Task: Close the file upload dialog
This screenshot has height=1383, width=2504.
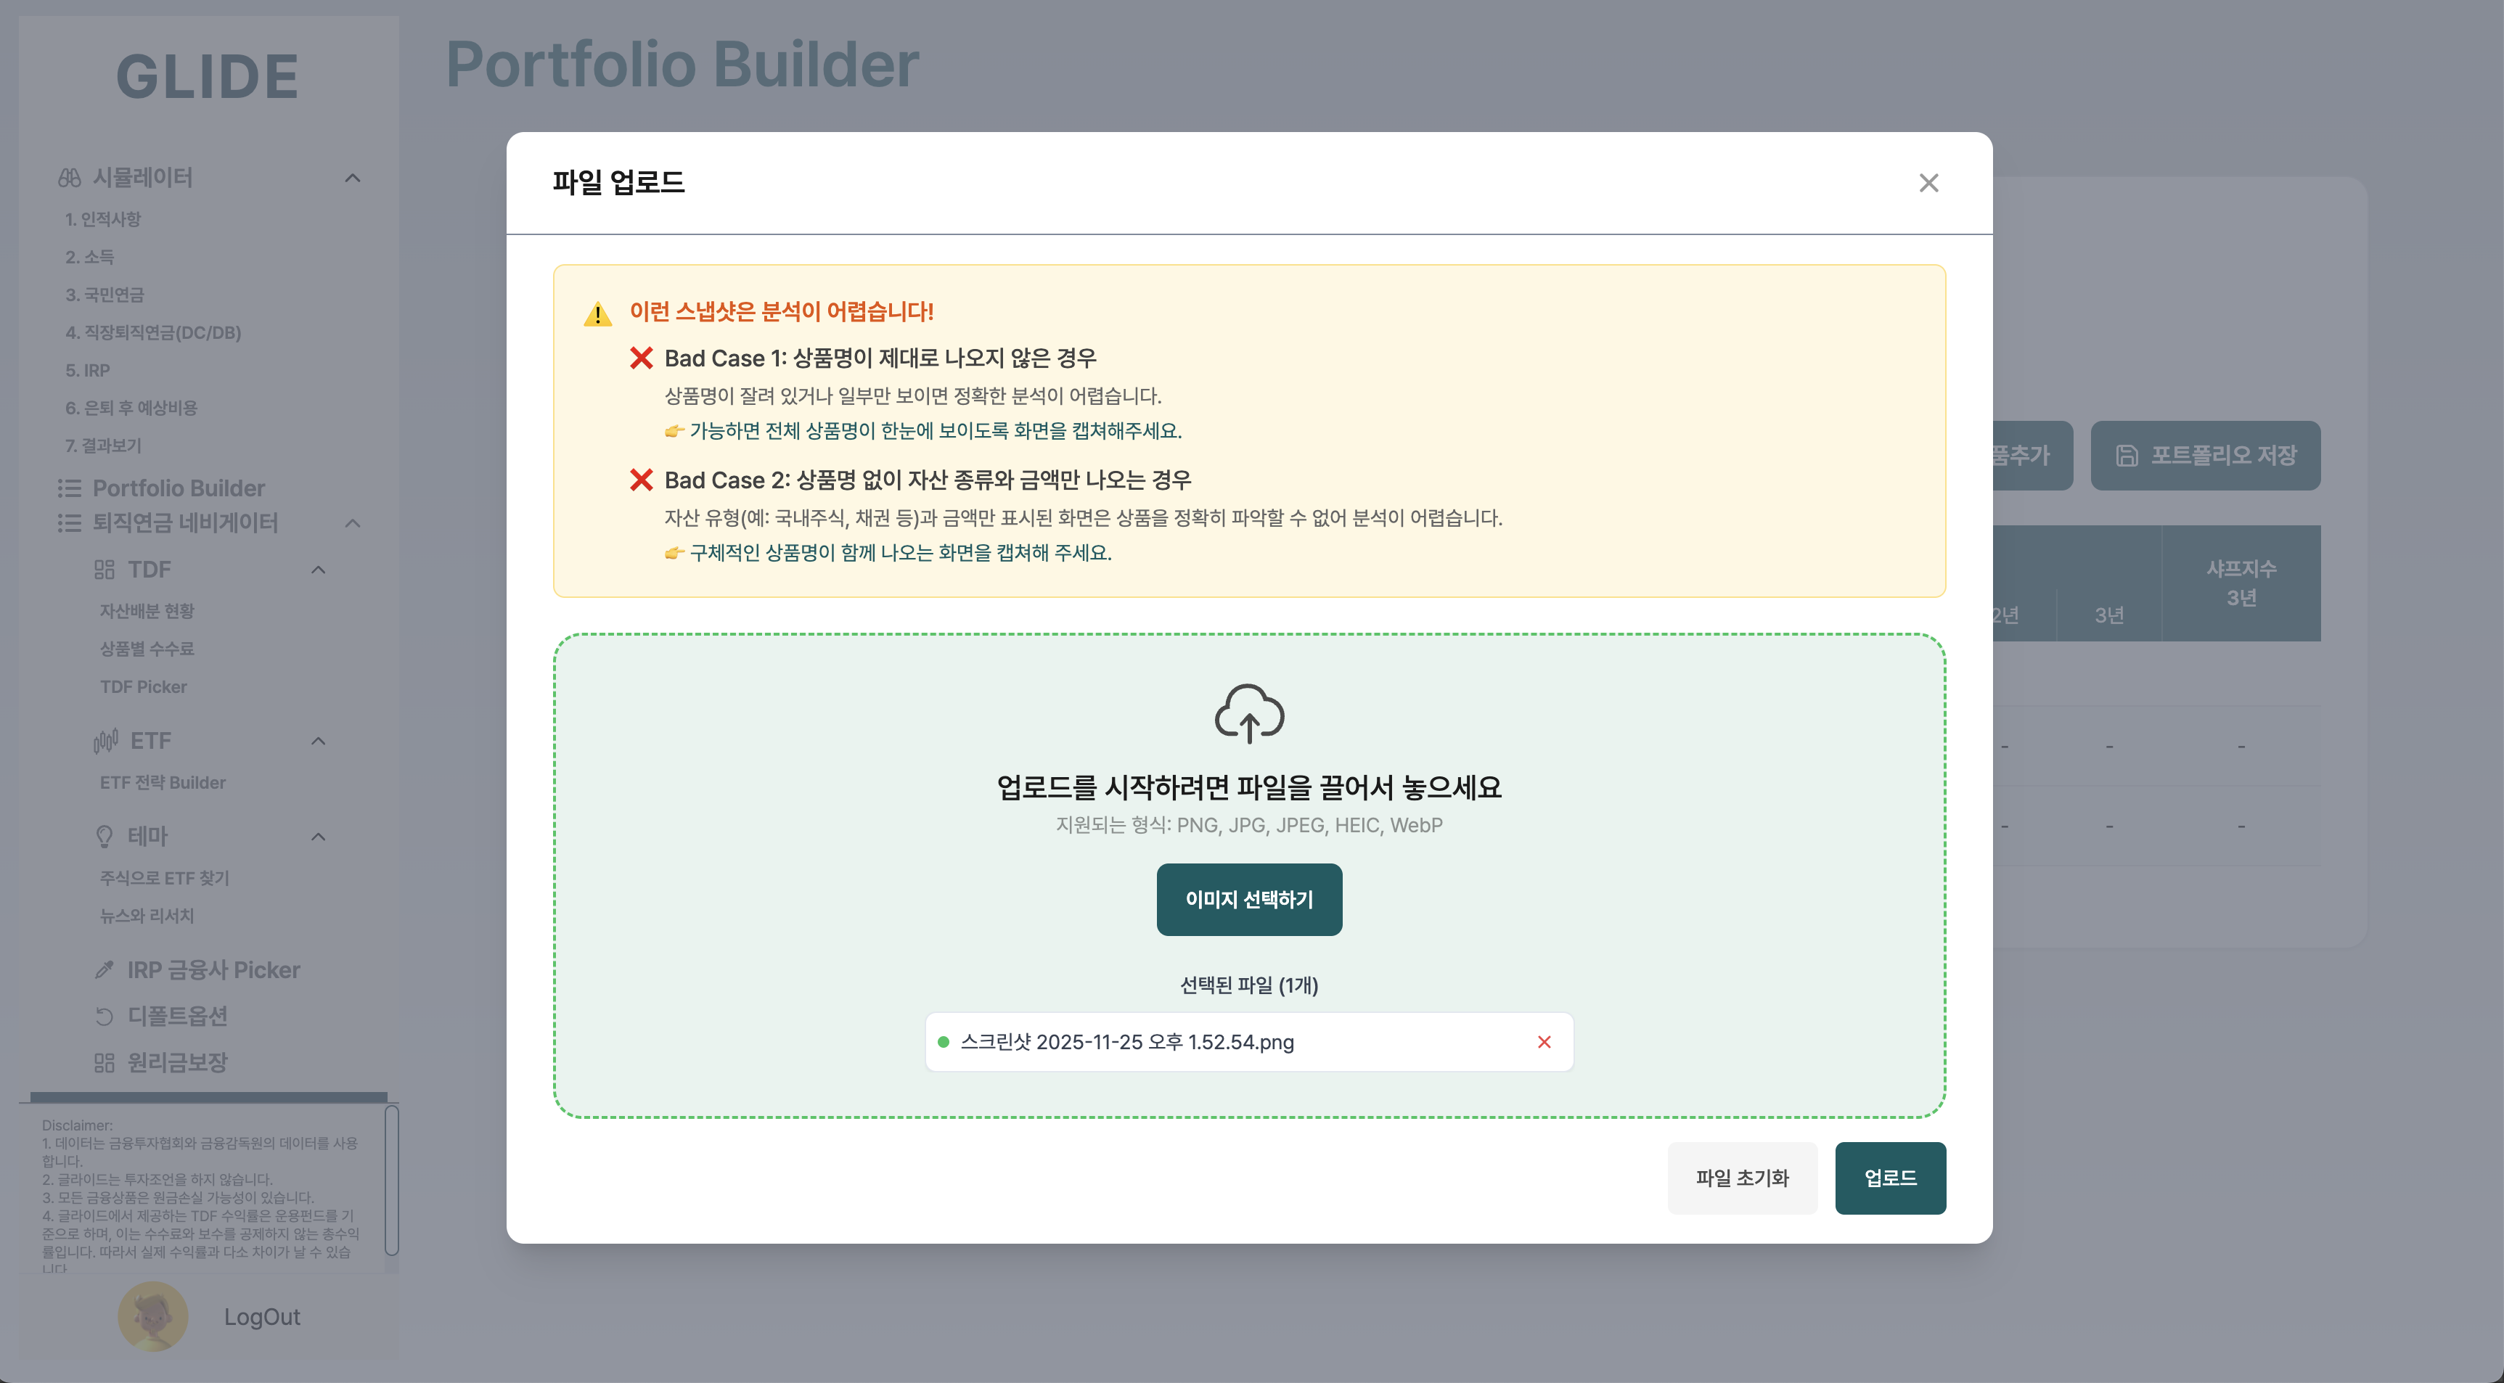Action: click(1928, 183)
